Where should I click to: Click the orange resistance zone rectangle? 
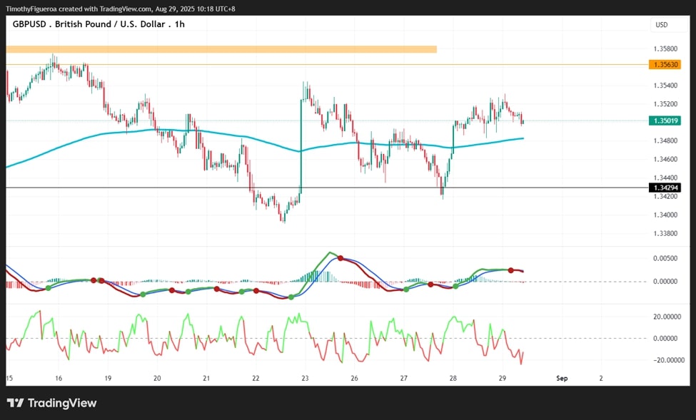click(221, 49)
